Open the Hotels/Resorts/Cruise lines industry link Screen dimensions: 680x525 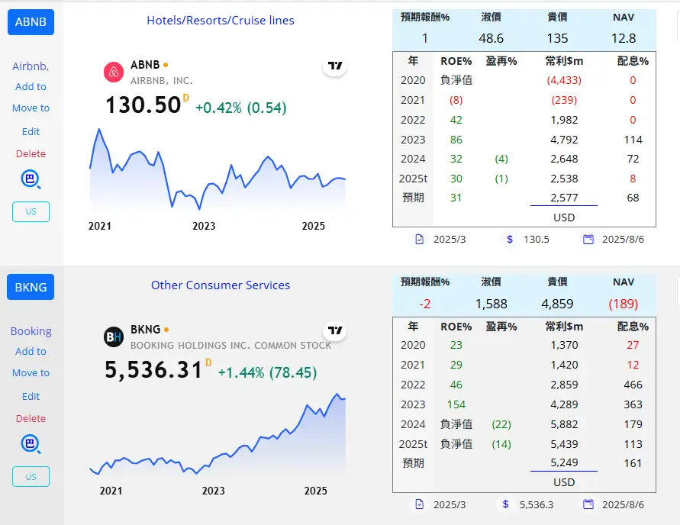(x=221, y=21)
